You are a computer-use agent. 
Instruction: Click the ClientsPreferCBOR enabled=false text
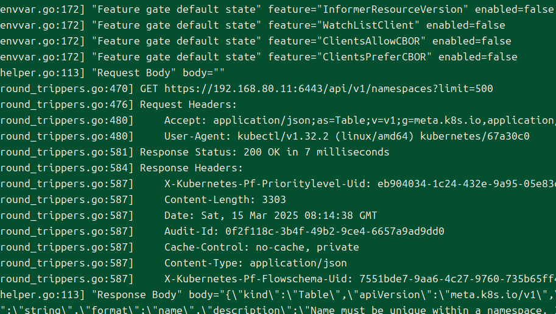pos(477,57)
